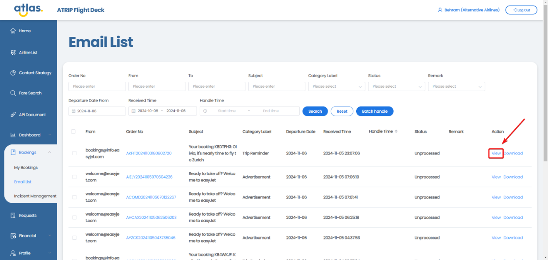Click the Log Out button
548x260 pixels.
pos(521,10)
